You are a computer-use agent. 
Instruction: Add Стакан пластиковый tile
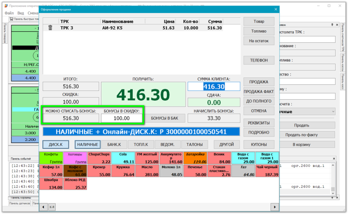219,171
